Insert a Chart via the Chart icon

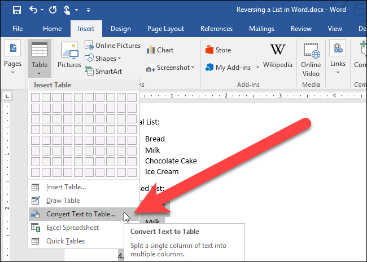tap(151, 50)
